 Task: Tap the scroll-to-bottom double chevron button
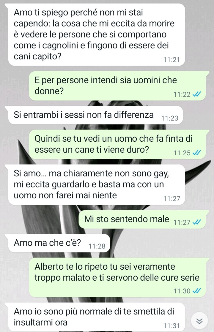click(199, 321)
